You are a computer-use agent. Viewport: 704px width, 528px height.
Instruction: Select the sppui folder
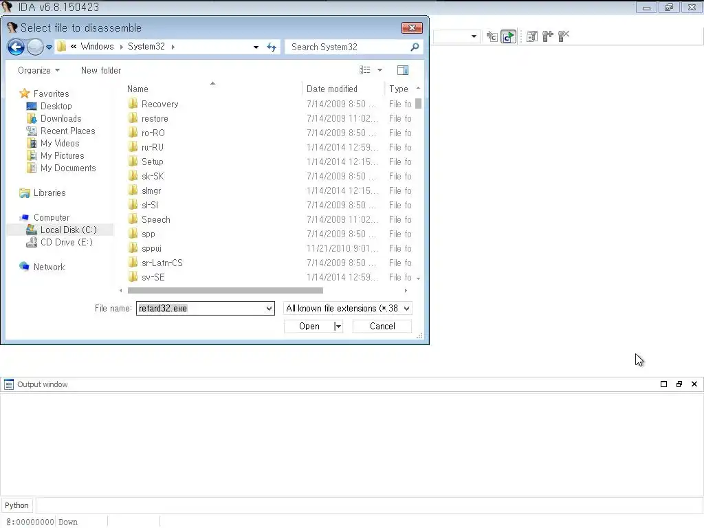tap(151, 248)
